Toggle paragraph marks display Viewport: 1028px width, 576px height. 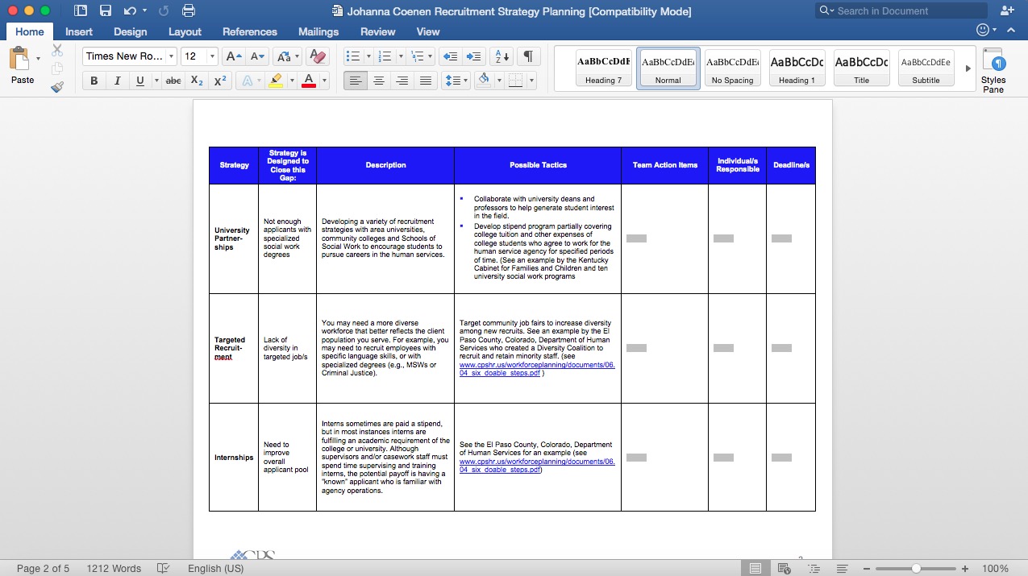527,56
